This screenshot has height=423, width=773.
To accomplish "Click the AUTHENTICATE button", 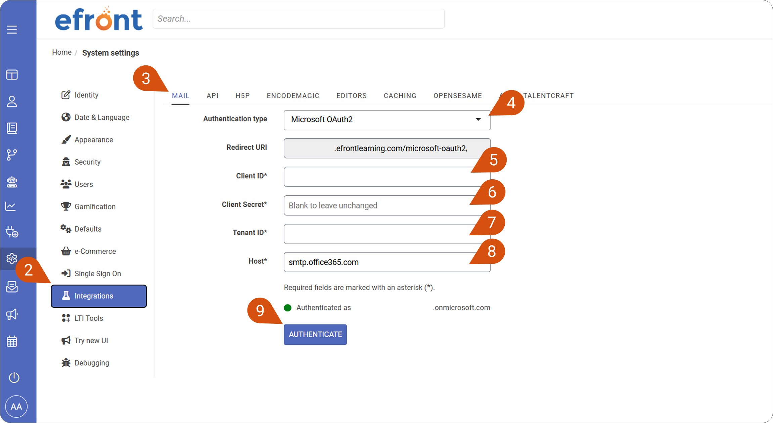I will click(x=315, y=335).
